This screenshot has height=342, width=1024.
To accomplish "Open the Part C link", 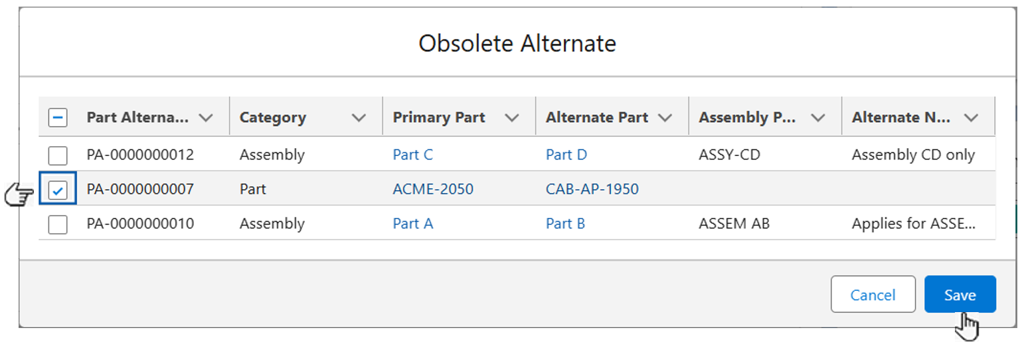I will pyautogui.click(x=412, y=155).
